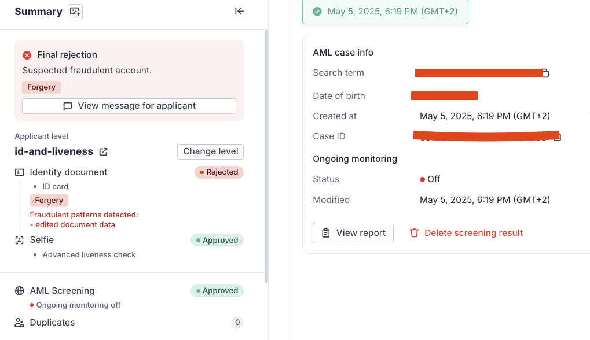Click the Duplicates people icon

point(20,323)
